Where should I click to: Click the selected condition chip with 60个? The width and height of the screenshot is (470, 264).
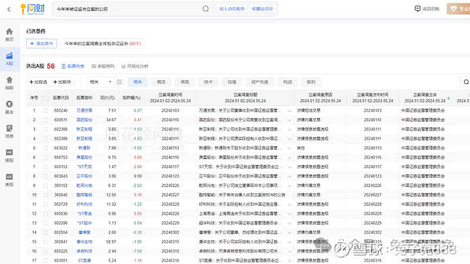click(x=103, y=44)
